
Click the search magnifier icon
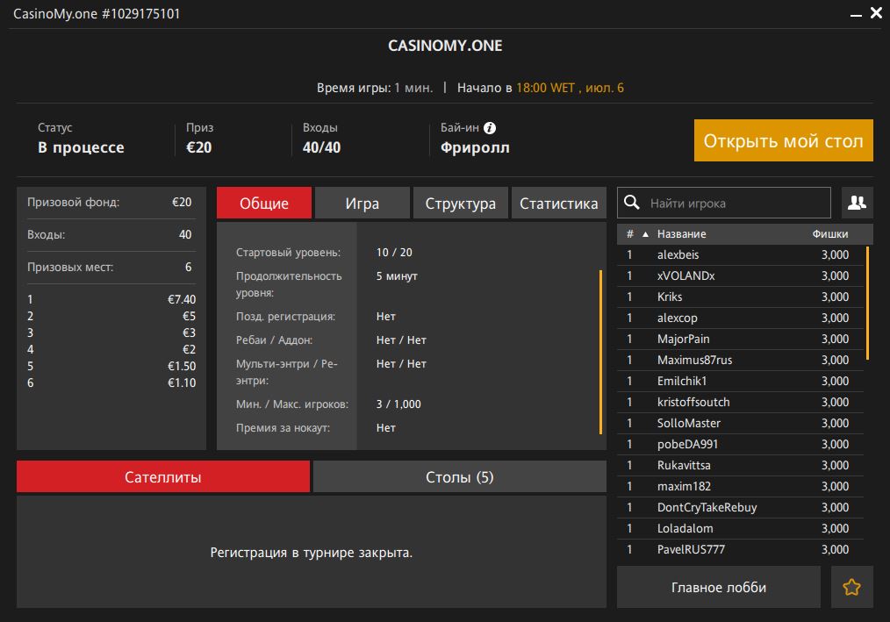tap(632, 203)
